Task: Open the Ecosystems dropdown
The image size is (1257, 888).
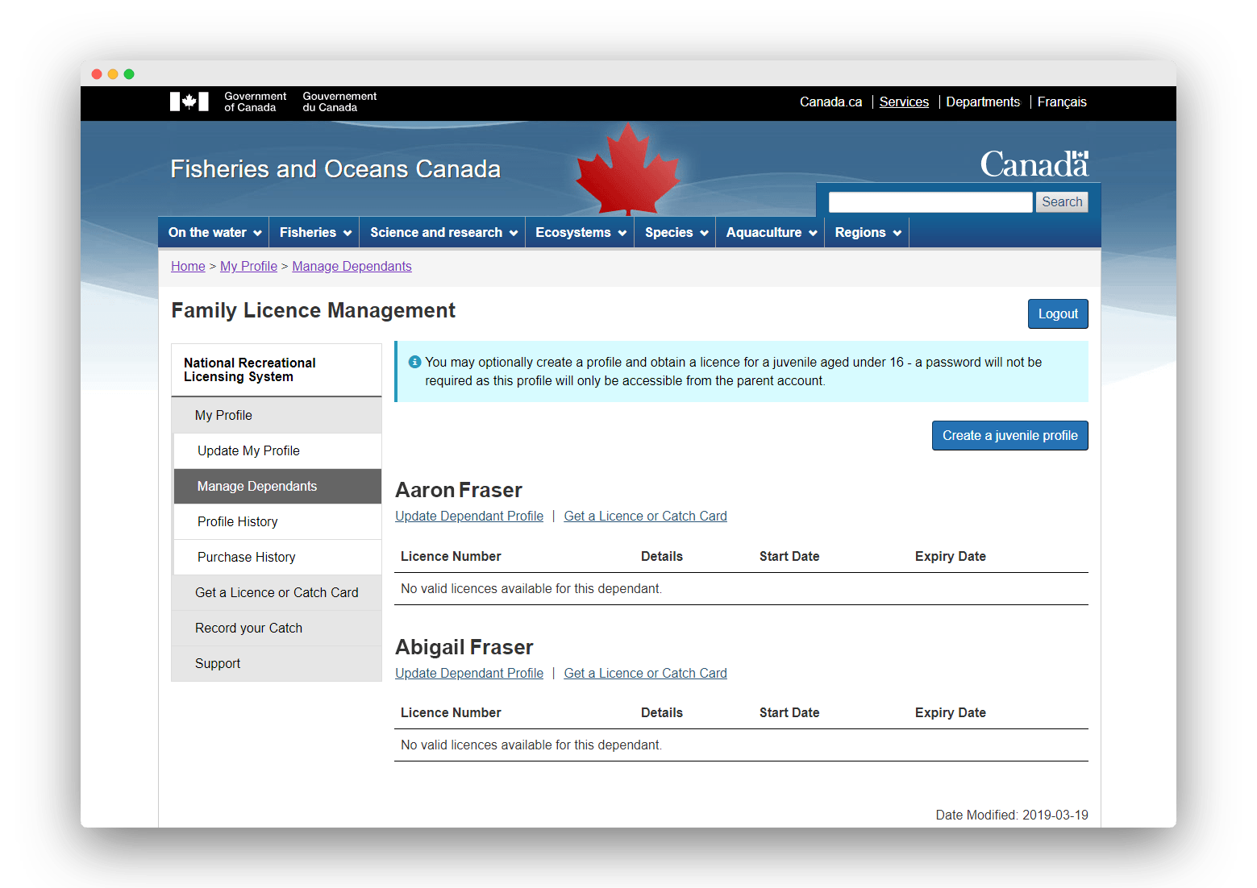Action: coord(581,232)
